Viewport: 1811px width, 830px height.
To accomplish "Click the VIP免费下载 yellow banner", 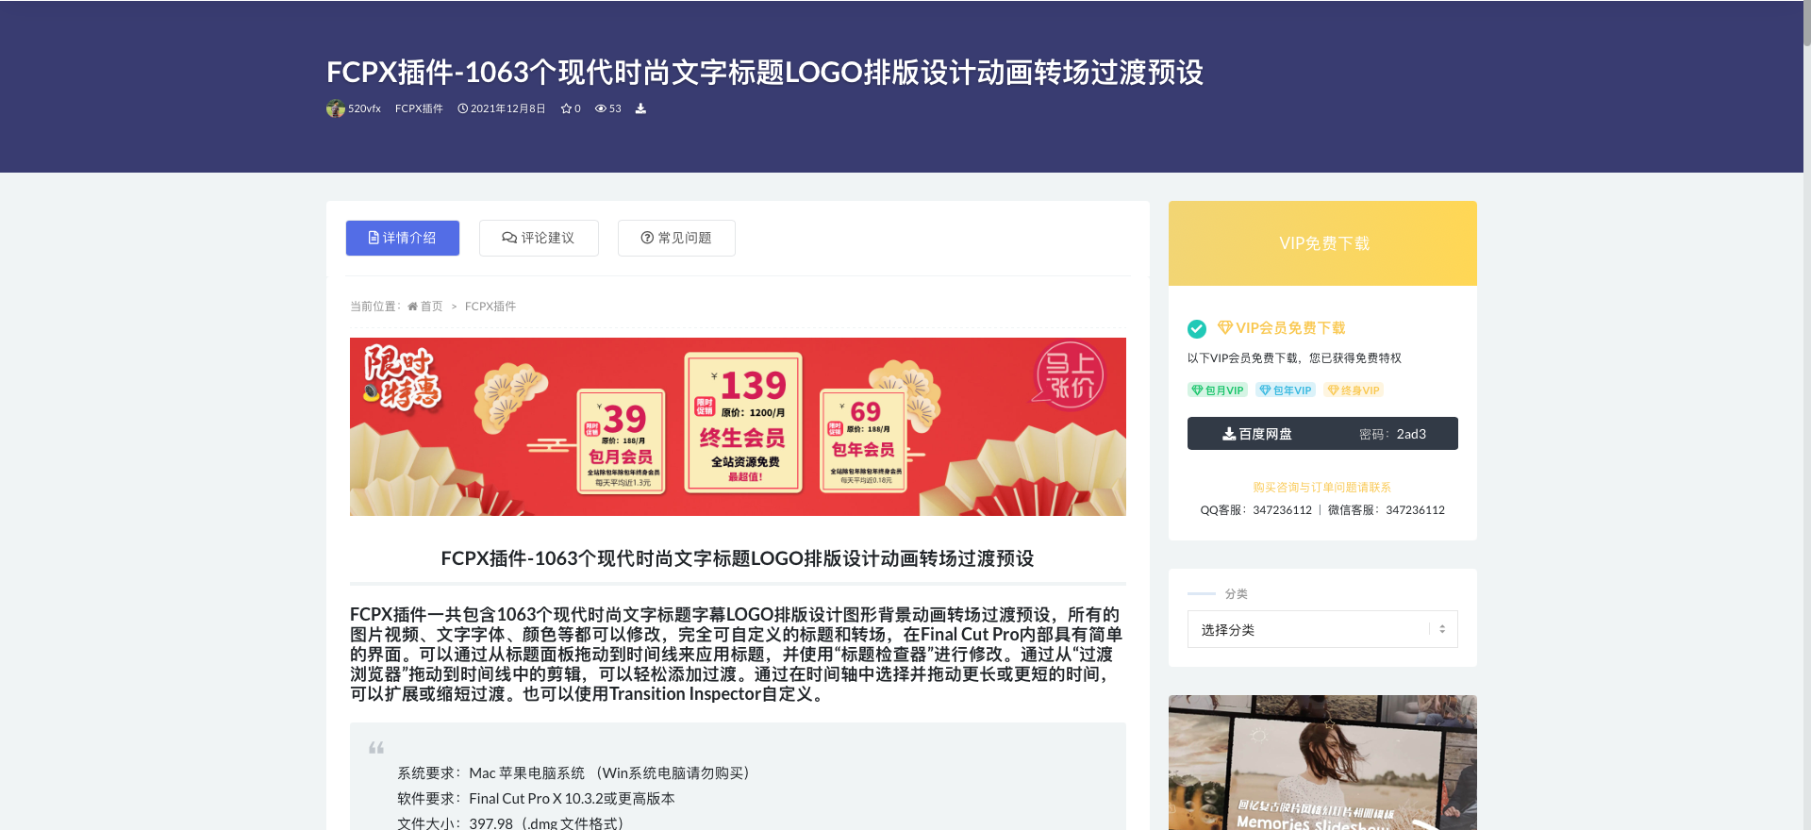I will point(1322,243).
